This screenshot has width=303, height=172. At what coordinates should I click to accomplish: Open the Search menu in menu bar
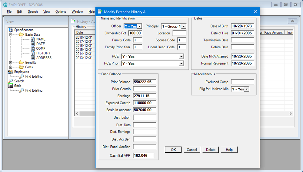pyautogui.click(x=33, y=12)
